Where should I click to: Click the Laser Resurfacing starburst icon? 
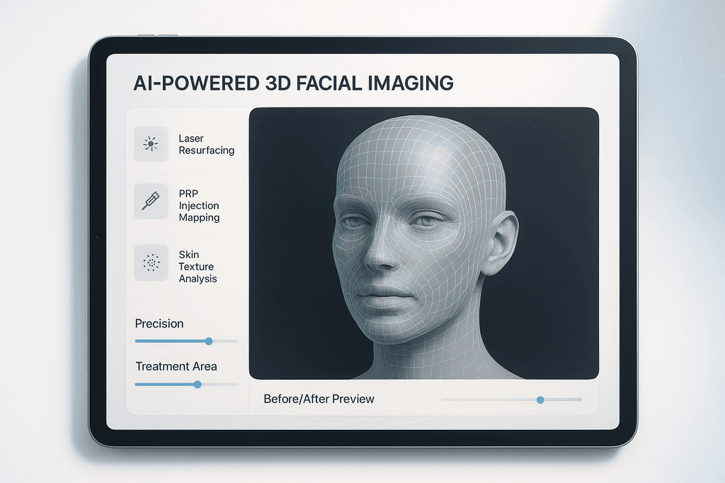(x=151, y=144)
